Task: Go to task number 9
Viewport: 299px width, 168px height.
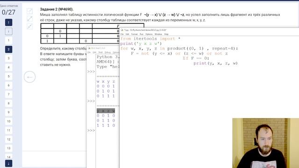Action: pyautogui.click(x=8, y=112)
